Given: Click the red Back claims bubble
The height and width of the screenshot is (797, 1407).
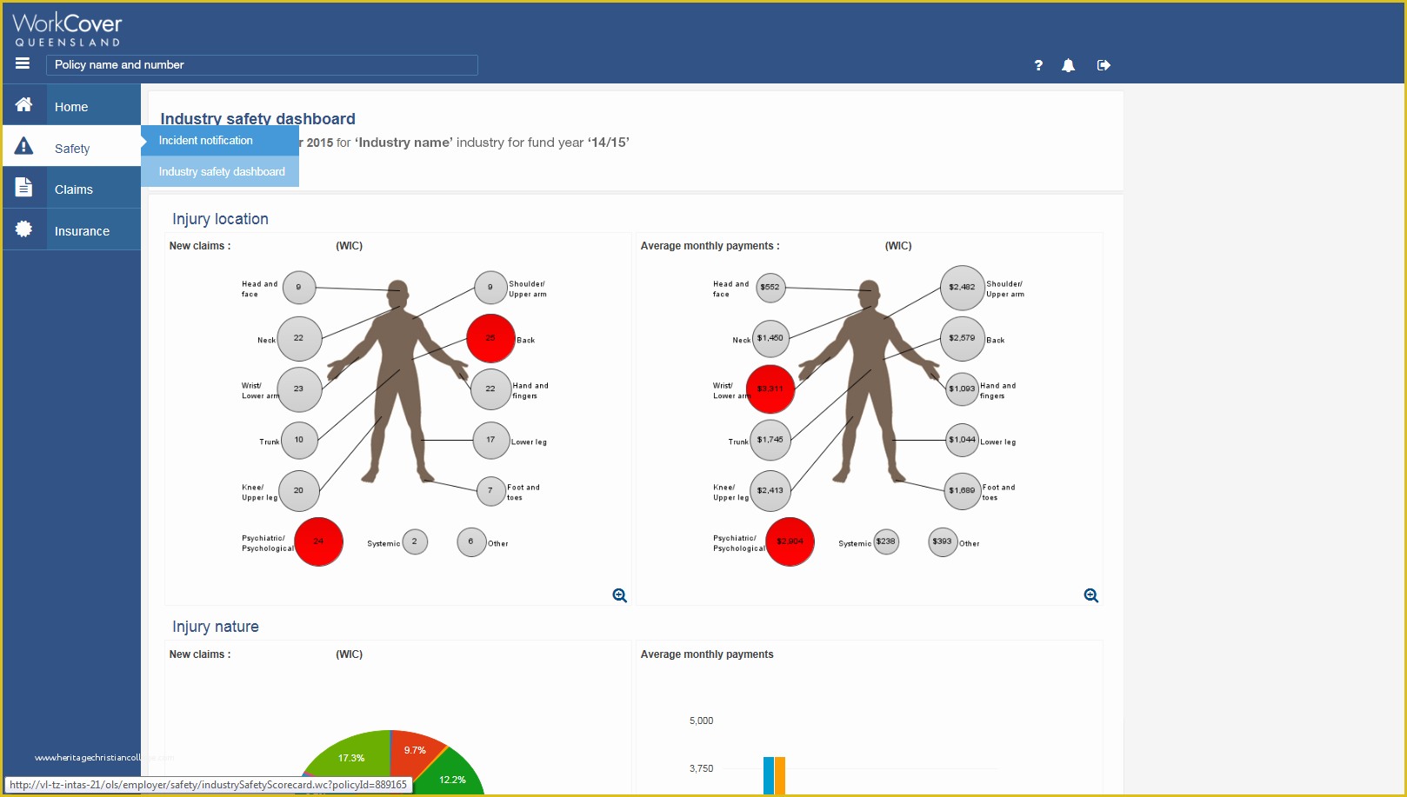Looking at the screenshot, I should [x=491, y=338].
